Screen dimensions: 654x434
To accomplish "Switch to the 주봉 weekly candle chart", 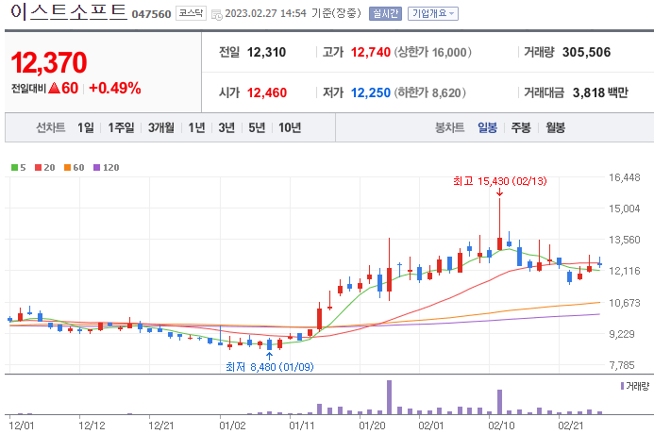I will coord(521,127).
